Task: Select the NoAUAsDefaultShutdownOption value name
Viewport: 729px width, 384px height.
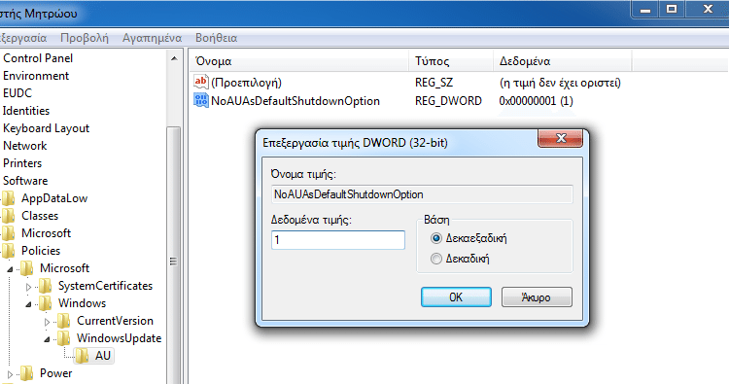Action: (295, 101)
